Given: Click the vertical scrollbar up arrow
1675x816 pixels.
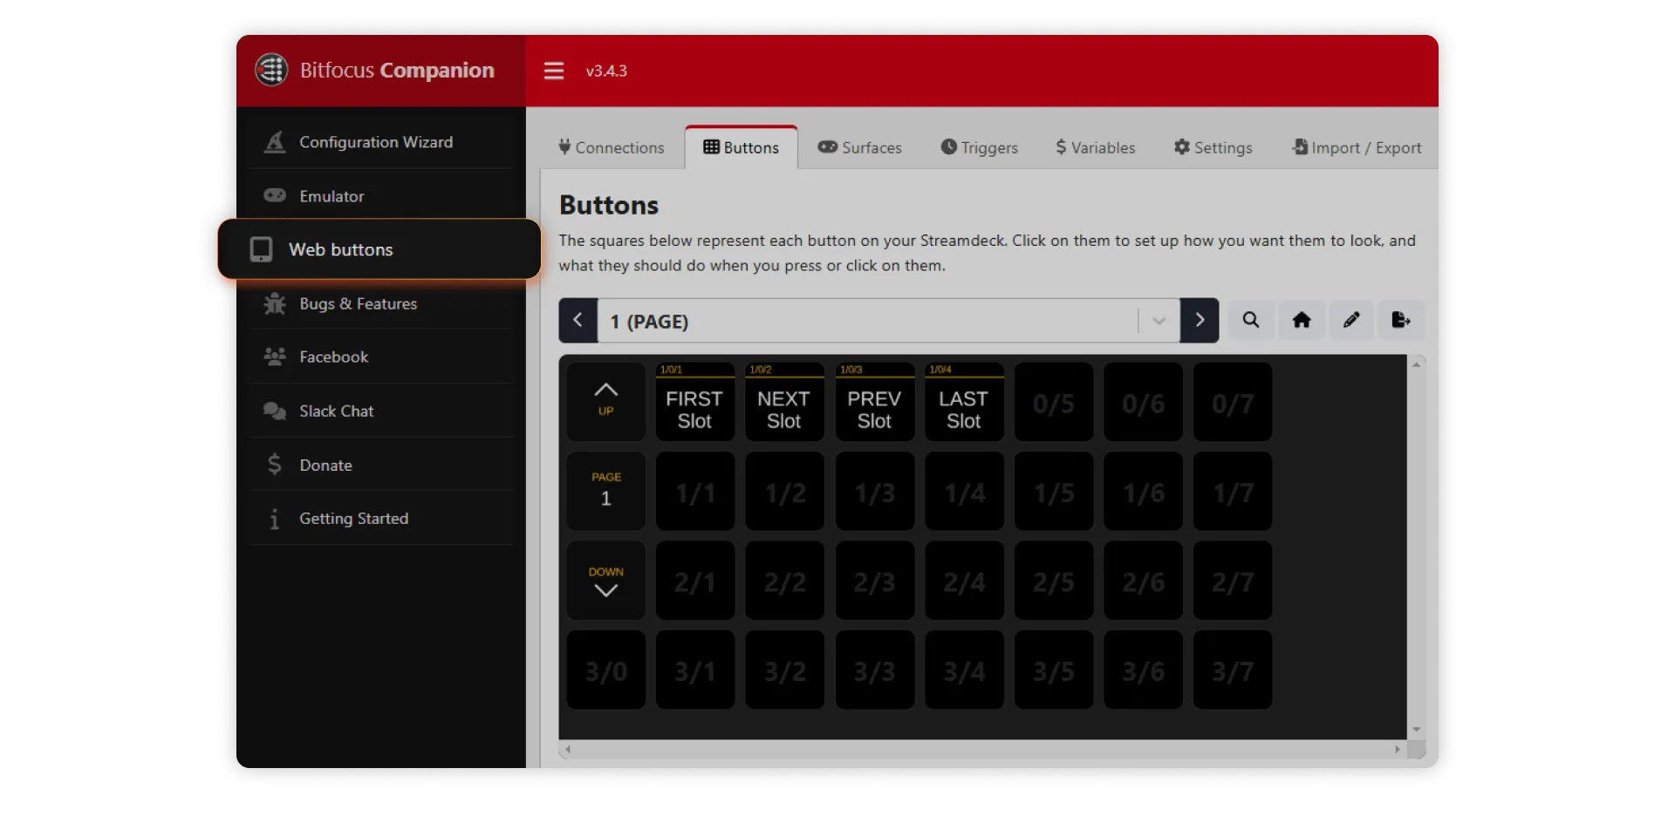Looking at the screenshot, I should tap(1417, 364).
